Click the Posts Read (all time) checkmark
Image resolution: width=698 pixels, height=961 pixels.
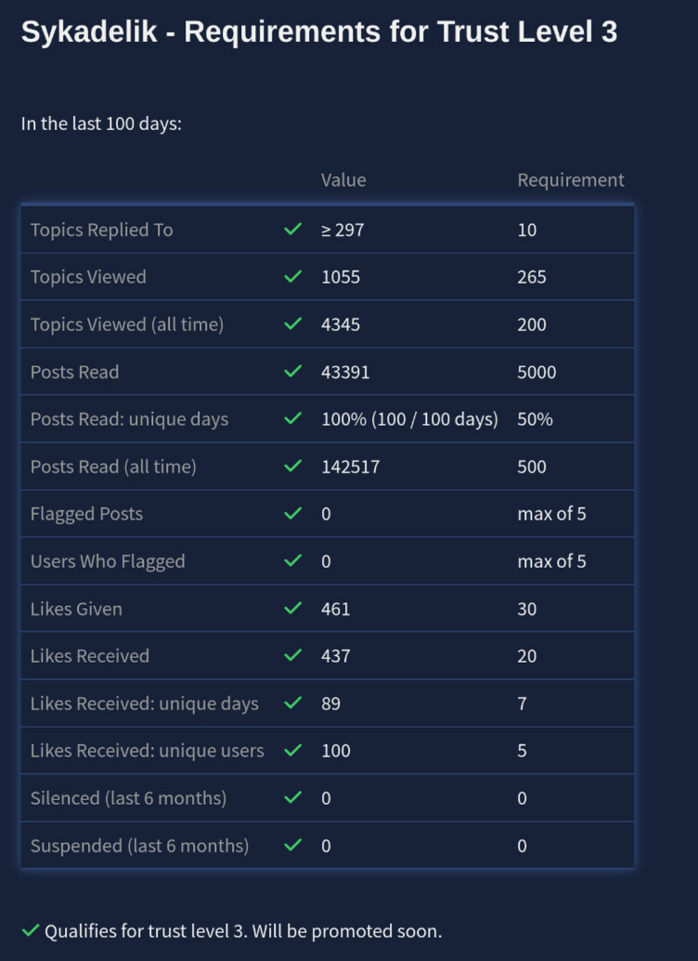tap(293, 467)
